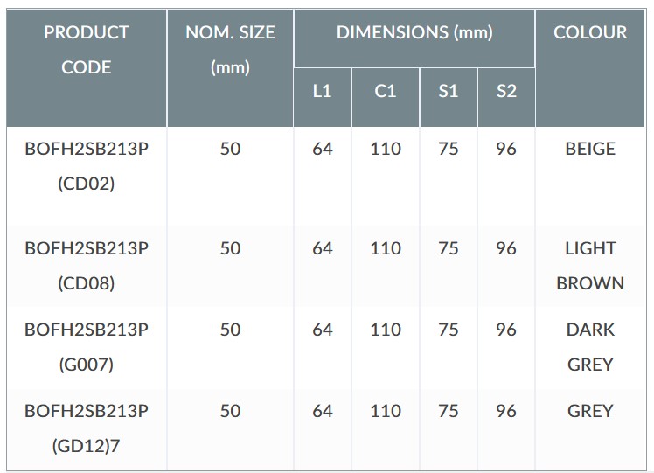Viewport: 654px width, 473px height.
Task: Select the 110 value in LIGHT BROWN row
Action: click(x=386, y=248)
